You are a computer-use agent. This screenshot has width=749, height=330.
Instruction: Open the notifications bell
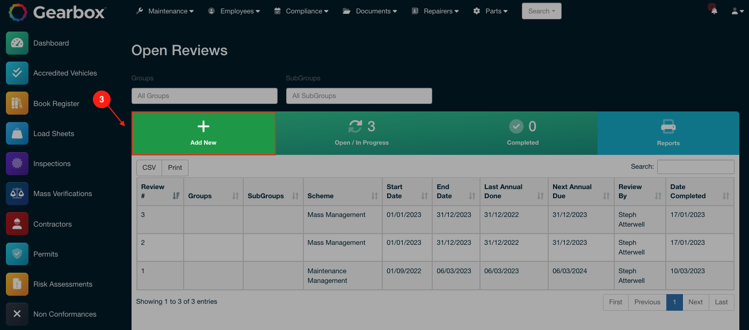(x=714, y=11)
